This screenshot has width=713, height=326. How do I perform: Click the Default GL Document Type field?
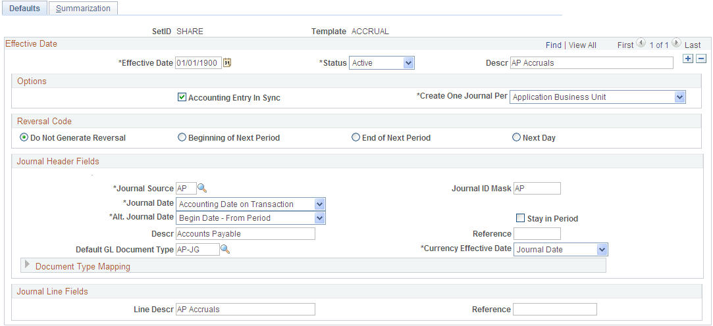(197, 249)
